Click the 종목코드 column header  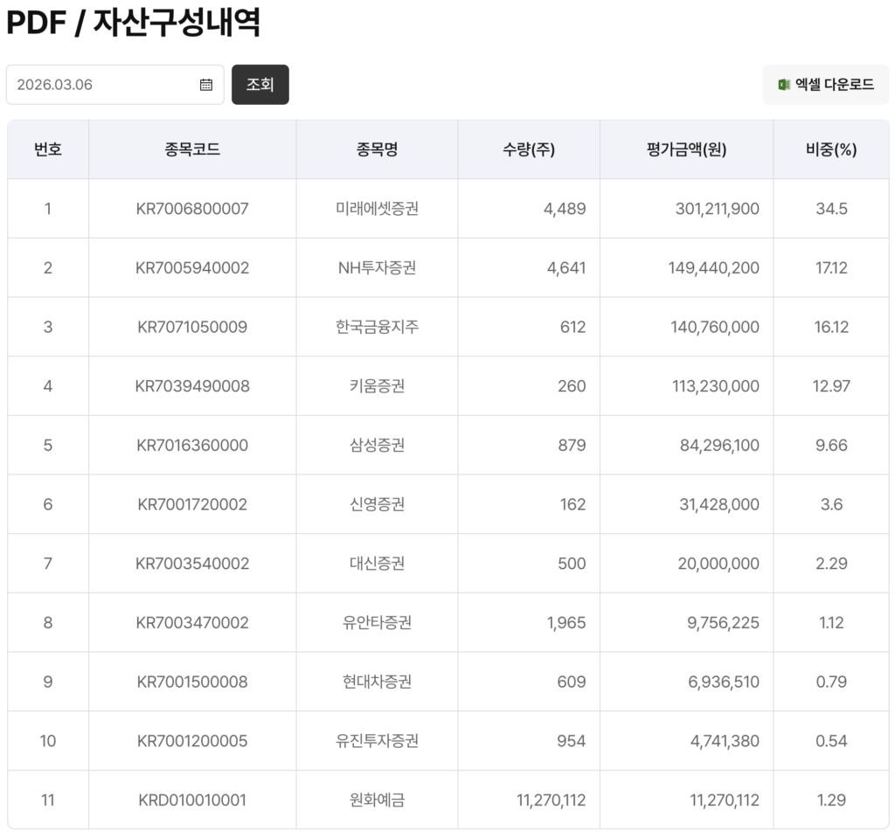point(192,149)
